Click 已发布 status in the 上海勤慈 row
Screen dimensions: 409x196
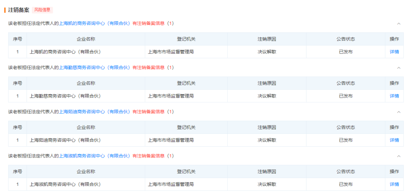coord(346,96)
